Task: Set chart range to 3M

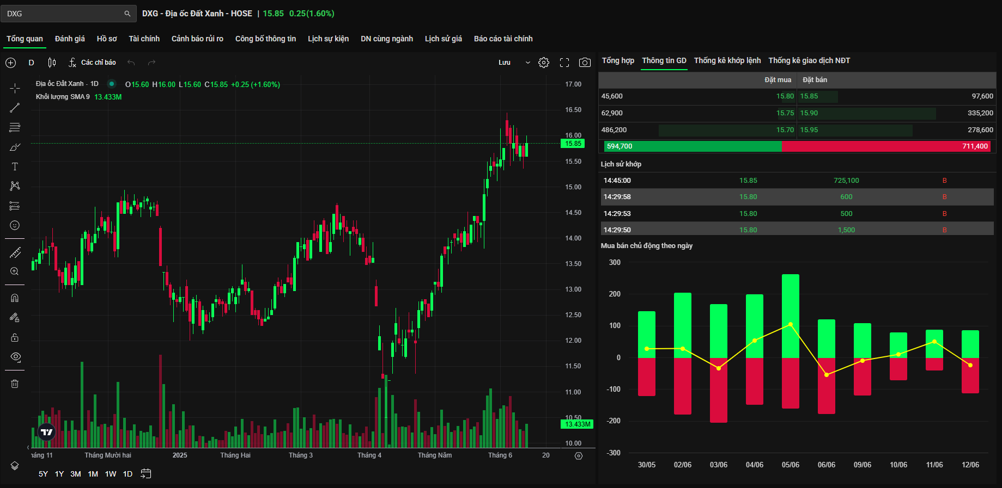Action: (x=76, y=474)
